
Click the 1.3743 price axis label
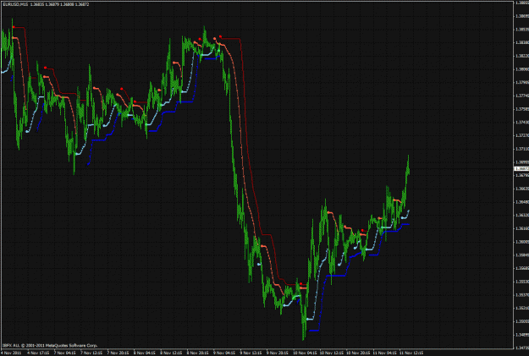click(522, 122)
